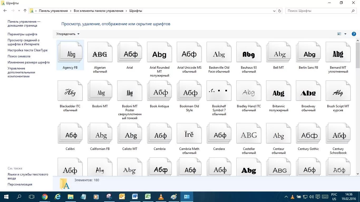Expand the path chevron after Все элементы панели управления
360x202 pixels.
[126, 11]
